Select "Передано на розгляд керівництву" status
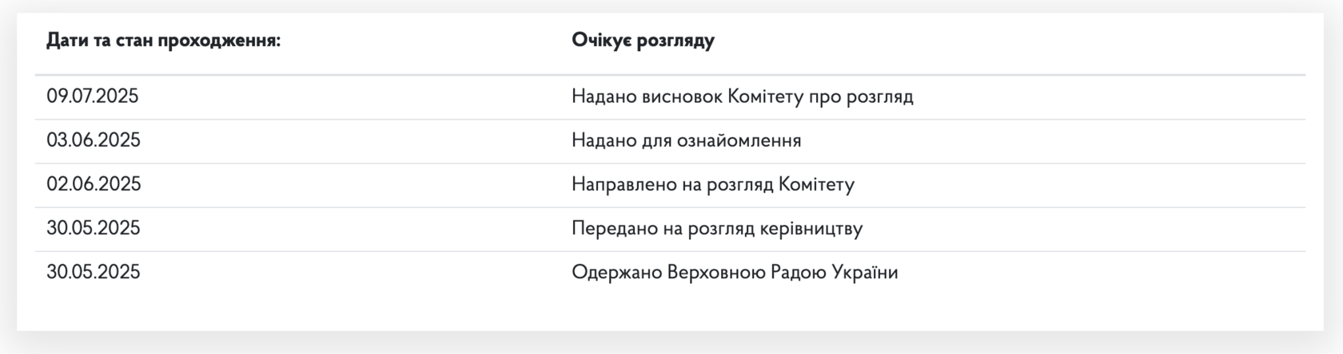 click(x=717, y=228)
